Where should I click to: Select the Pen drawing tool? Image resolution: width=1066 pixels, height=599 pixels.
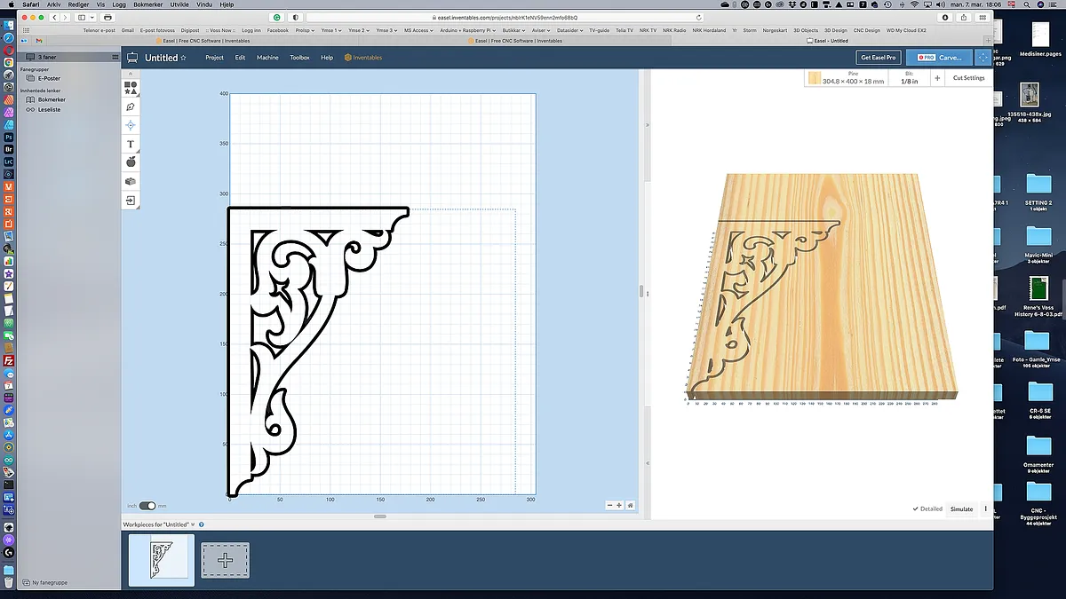click(x=131, y=106)
